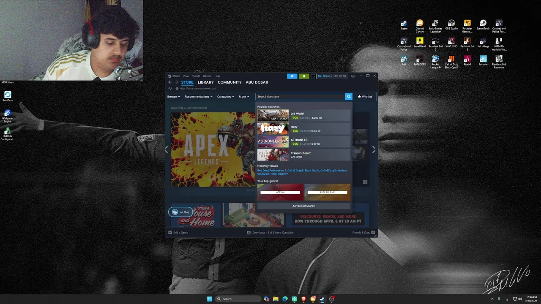Open the ACTION genre tile
Viewport: 541px width, 304px height.
[x=280, y=192]
